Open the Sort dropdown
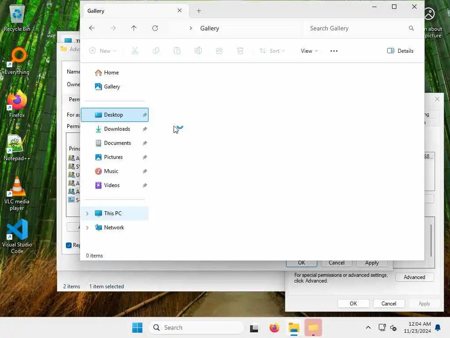The image size is (450, 338). [272, 51]
